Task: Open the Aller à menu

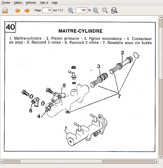Action: click(44, 3)
